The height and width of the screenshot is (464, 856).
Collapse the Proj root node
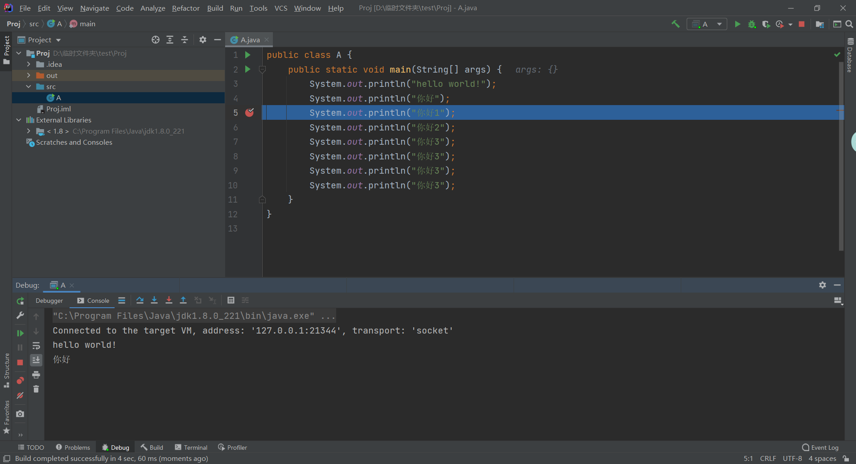(x=19, y=53)
